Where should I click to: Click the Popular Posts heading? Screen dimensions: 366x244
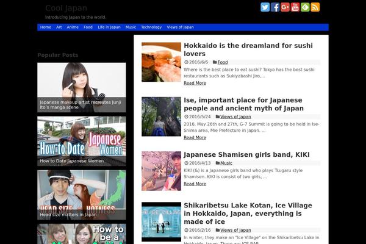click(x=58, y=55)
